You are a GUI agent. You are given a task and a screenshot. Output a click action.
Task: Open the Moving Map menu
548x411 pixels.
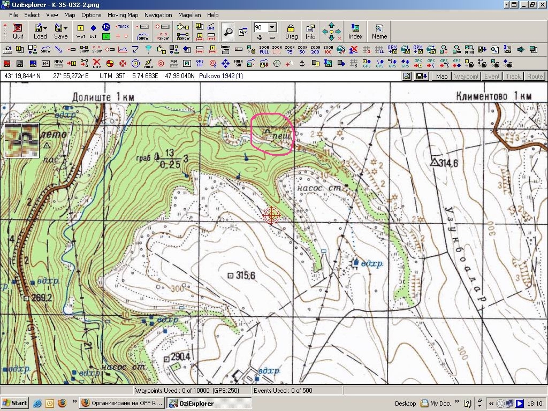click(x=123, y=15)
